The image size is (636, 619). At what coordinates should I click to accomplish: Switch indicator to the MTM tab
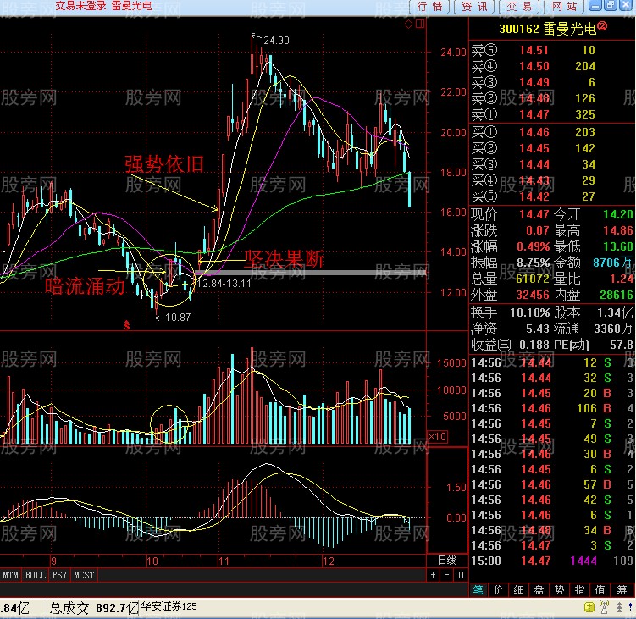[10, 575]
